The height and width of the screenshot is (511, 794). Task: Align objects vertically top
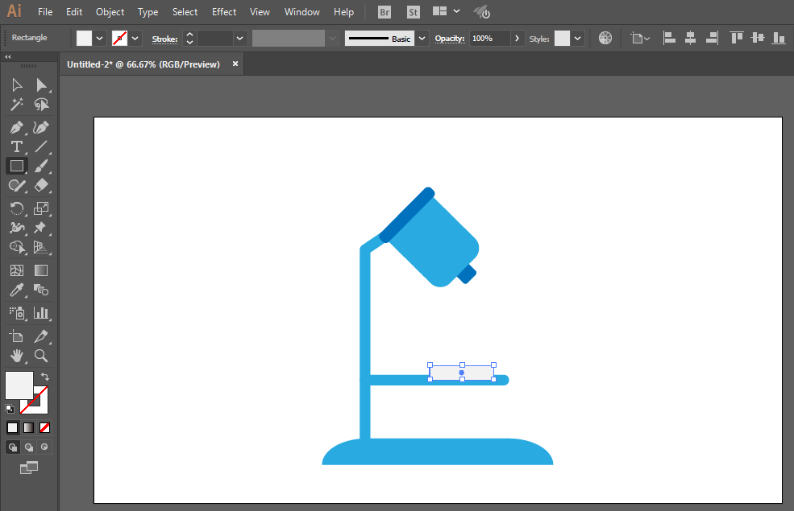[x=737, y=38]
